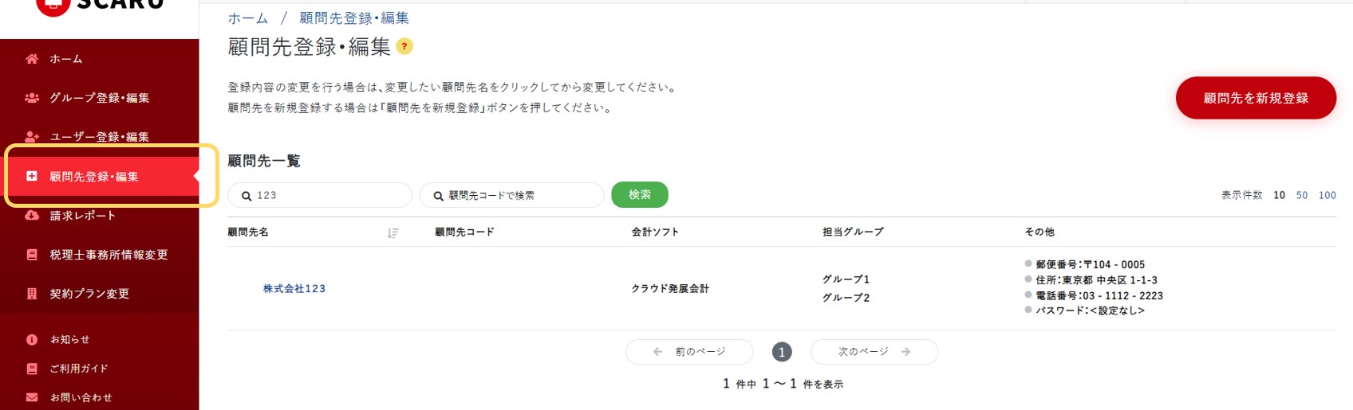Click the info icon beside お知らせ
The image size is (1353, 410).
pos(32,339)
